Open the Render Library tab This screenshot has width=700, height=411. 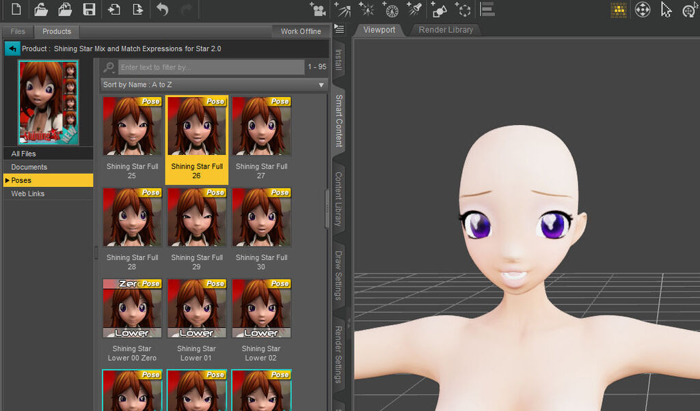point(445,30)
